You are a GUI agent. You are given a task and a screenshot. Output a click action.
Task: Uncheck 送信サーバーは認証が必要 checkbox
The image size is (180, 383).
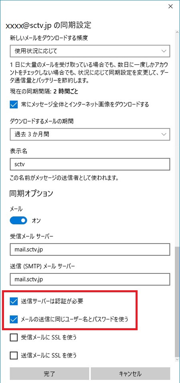click(14, 301)
